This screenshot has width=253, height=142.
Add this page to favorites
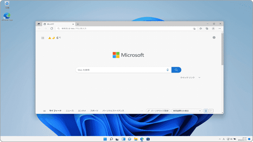pos(194,28)
